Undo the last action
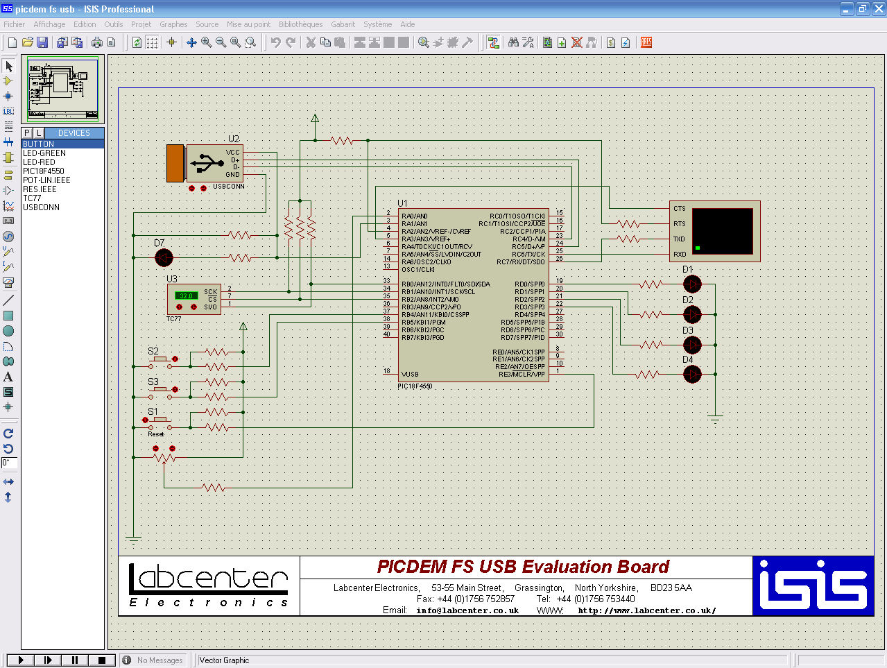887x668 pixels. 276,42
